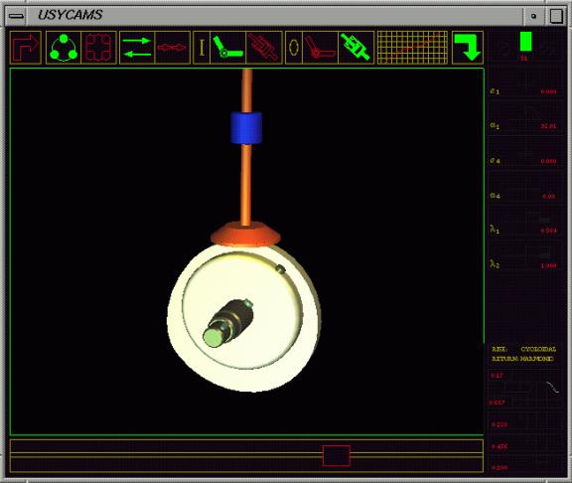Select the green oscillating arm follower icon
Image resolution: width=572 pixels, height=483 pixels.
click(x=228, y=48)
